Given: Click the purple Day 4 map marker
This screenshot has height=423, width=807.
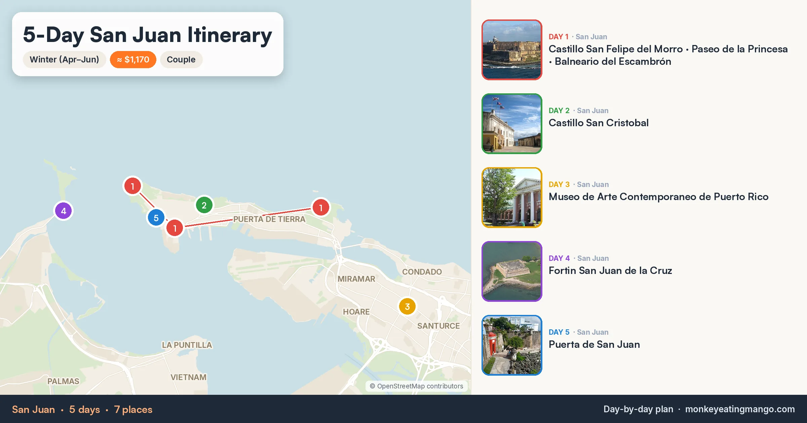Looking at the screenshot, I should click(x=64, y=211).
